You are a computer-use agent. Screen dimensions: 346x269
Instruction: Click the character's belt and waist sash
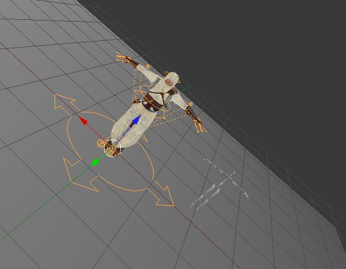[x=153, y=103]
